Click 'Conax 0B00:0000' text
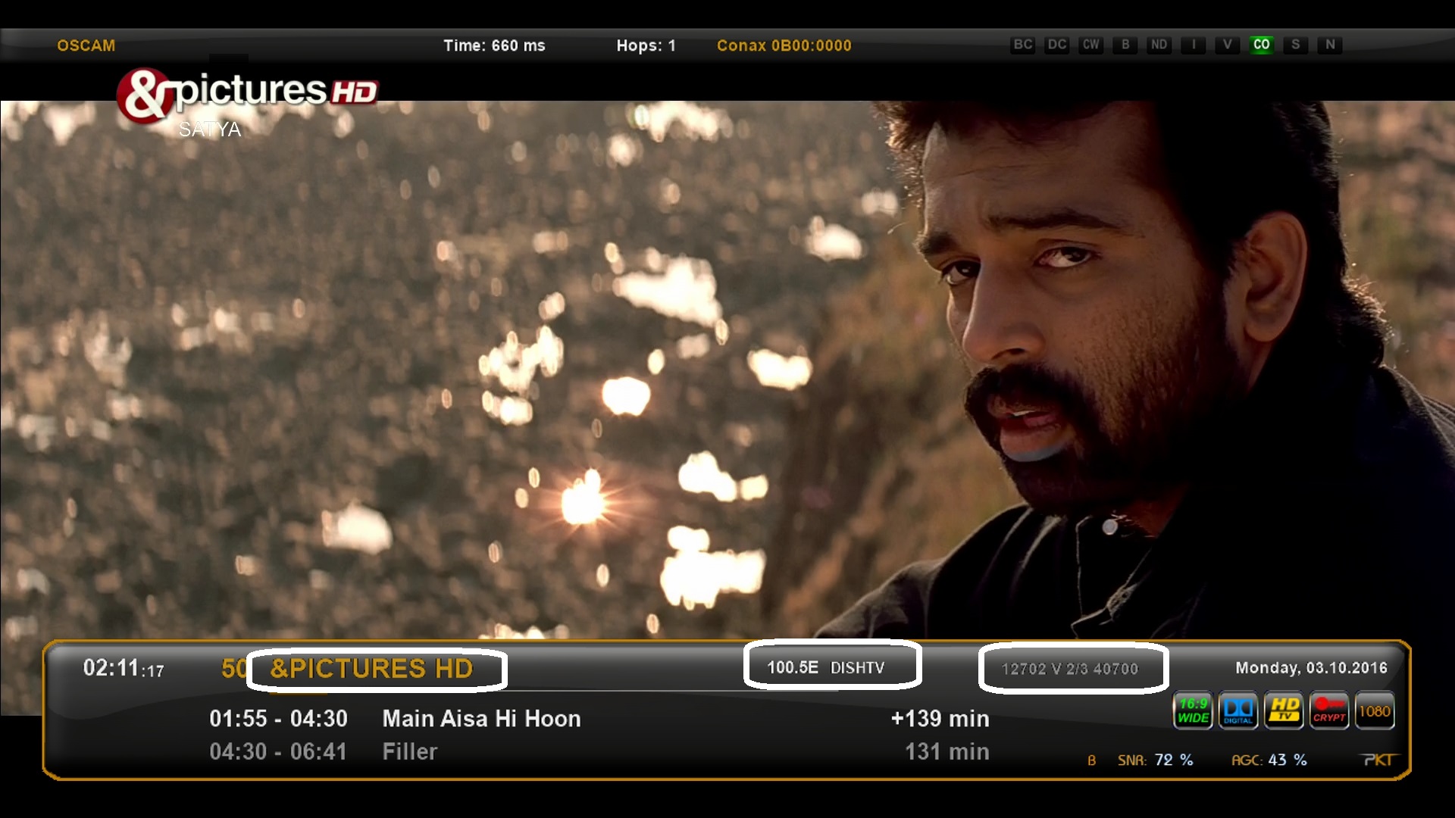 point(784,45)
